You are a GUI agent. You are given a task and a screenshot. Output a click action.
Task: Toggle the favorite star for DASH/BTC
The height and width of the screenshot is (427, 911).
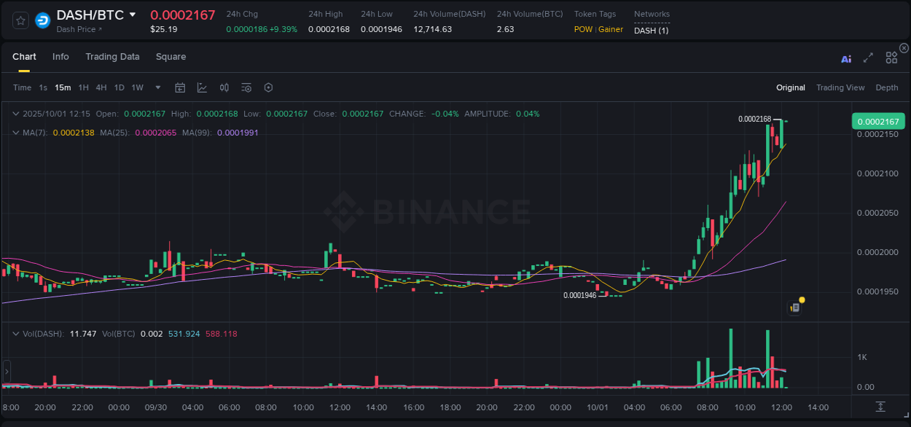click(20, 20)
